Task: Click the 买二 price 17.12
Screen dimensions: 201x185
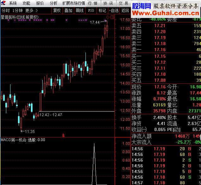Action: click(x=160, y=62)
